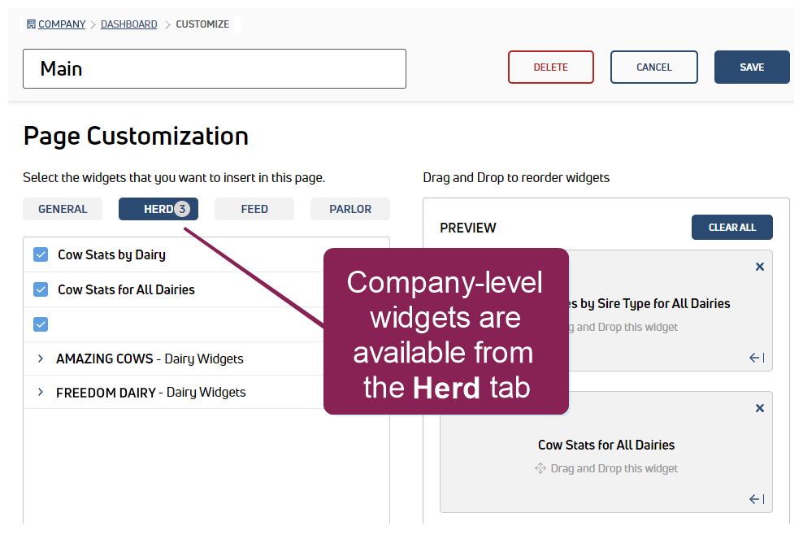
Task: Clear all widgets from preview
Action: pyautogui.click(x=731, y=228)
